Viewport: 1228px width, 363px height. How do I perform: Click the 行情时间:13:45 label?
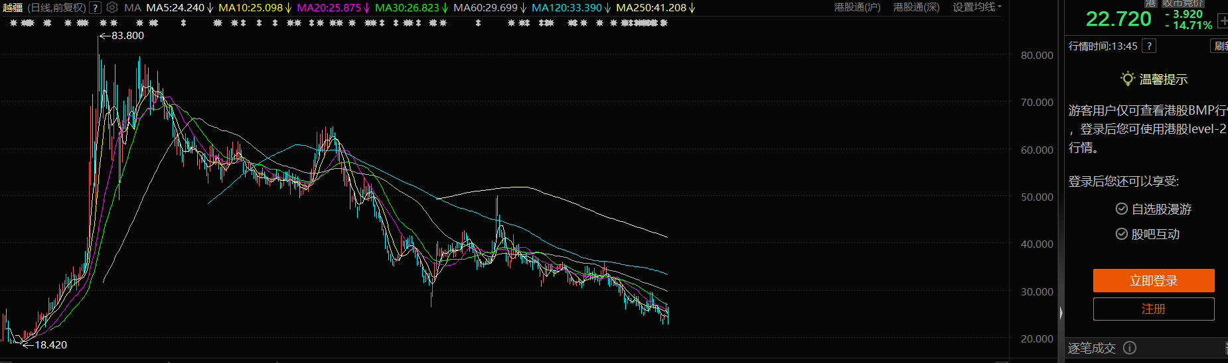point(1103,46)
